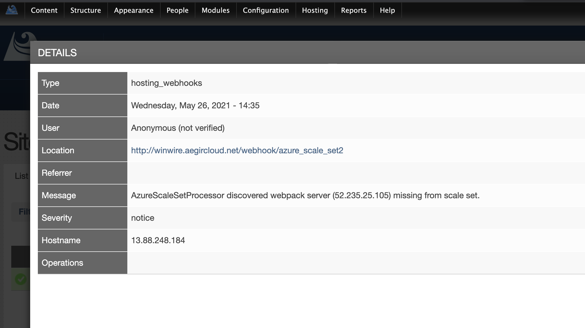This screenshot has width=585, height=328.
Task: Click the hostname 13.88.248.184 field
Action: [158, 240]
